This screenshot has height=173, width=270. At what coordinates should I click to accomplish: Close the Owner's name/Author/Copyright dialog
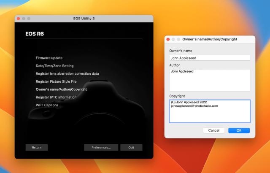168,39
